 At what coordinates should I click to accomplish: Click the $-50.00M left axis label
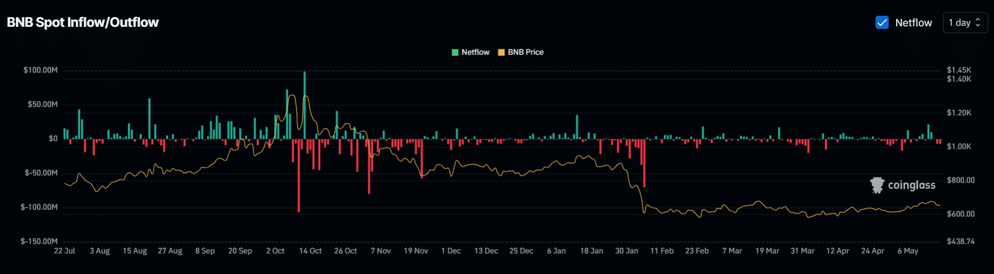pyautogui.click(x=41, y=172)
